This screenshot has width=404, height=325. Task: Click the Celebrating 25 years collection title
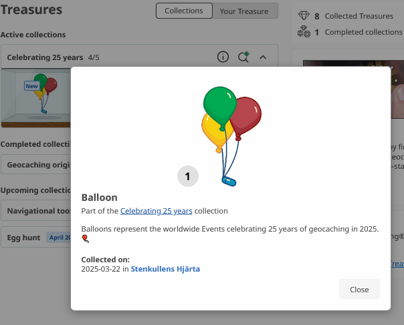point(45,57)
